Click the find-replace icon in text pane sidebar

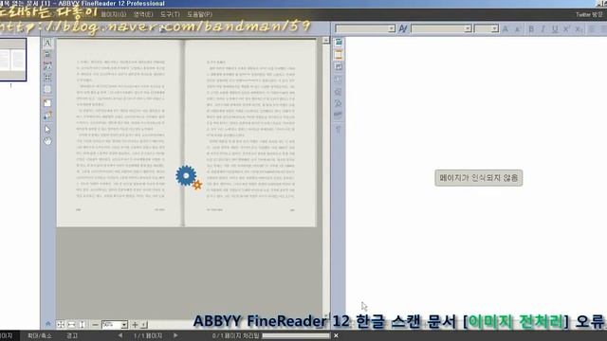click(x=339, y=103)
